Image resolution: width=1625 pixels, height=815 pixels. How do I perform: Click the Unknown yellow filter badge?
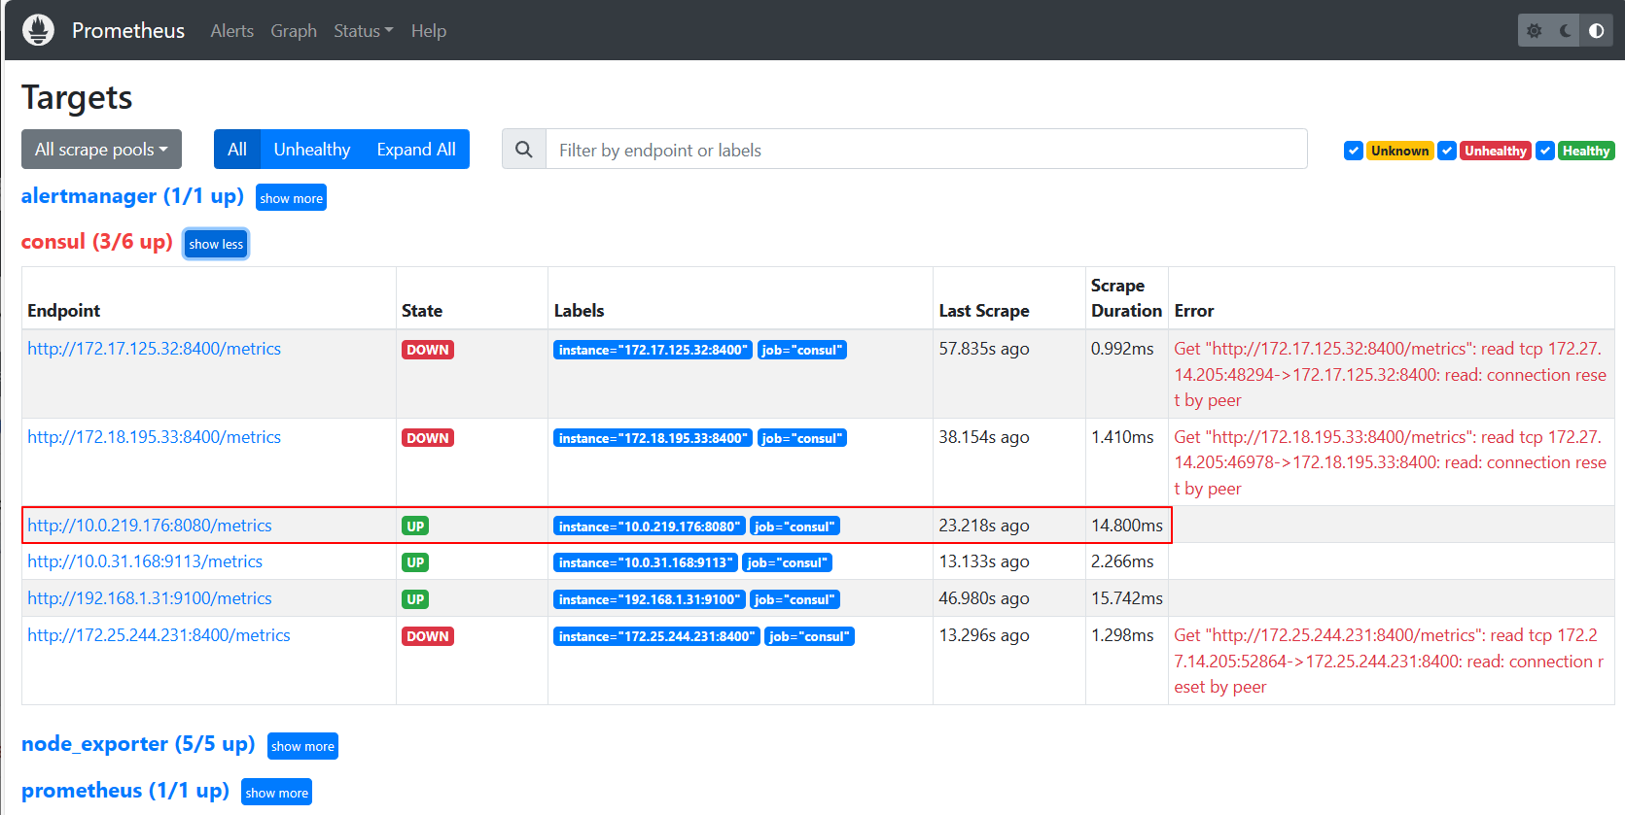pyautogui.click(x=1399, y=151)
